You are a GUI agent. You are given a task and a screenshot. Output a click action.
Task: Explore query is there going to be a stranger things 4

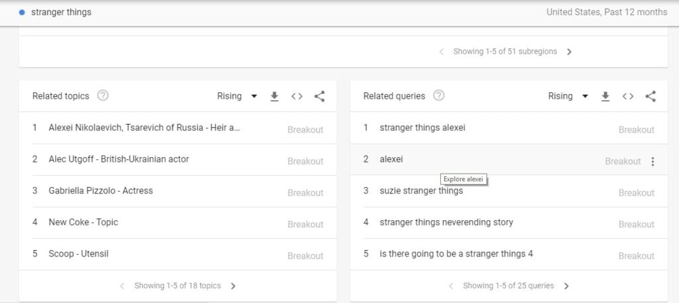456,254
